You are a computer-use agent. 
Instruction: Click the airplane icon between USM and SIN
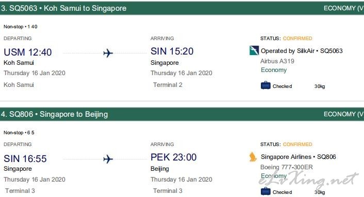(x=108, y=53)
